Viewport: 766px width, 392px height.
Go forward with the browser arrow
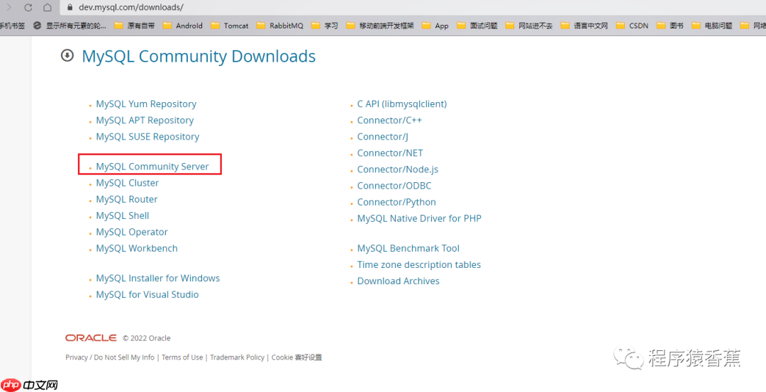pos(9,7)
